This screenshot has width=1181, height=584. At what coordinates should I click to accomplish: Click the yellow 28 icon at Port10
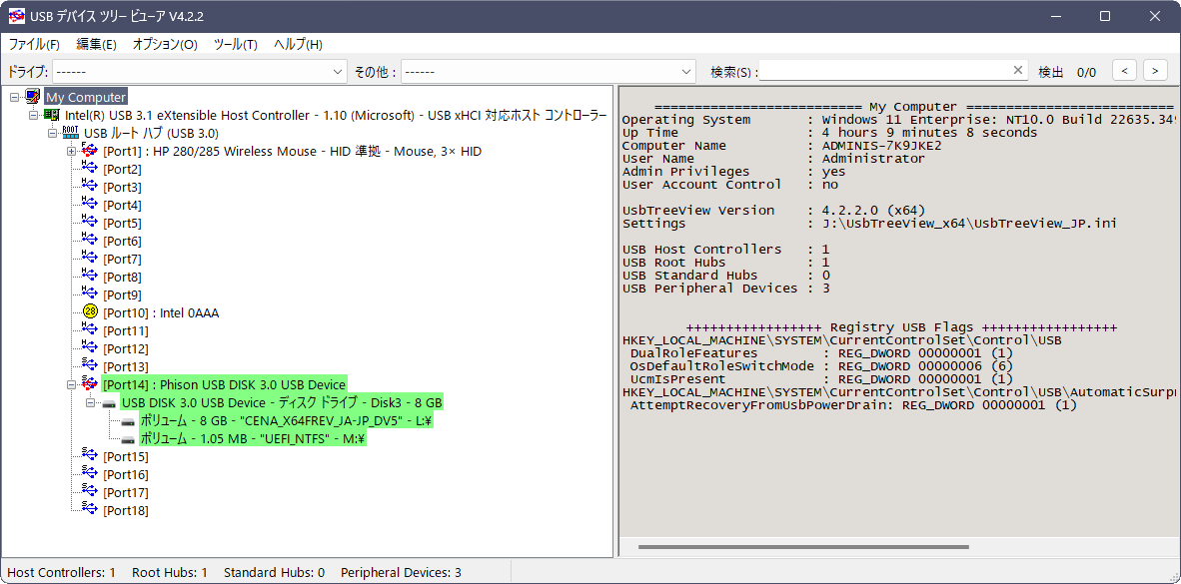[90, 312]
